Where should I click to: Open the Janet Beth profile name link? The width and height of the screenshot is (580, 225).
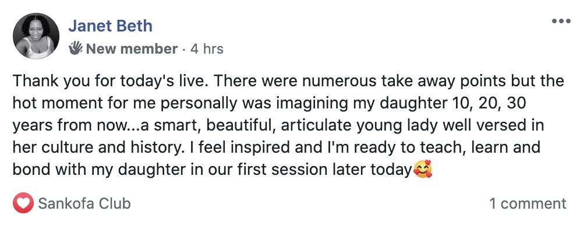110,26
